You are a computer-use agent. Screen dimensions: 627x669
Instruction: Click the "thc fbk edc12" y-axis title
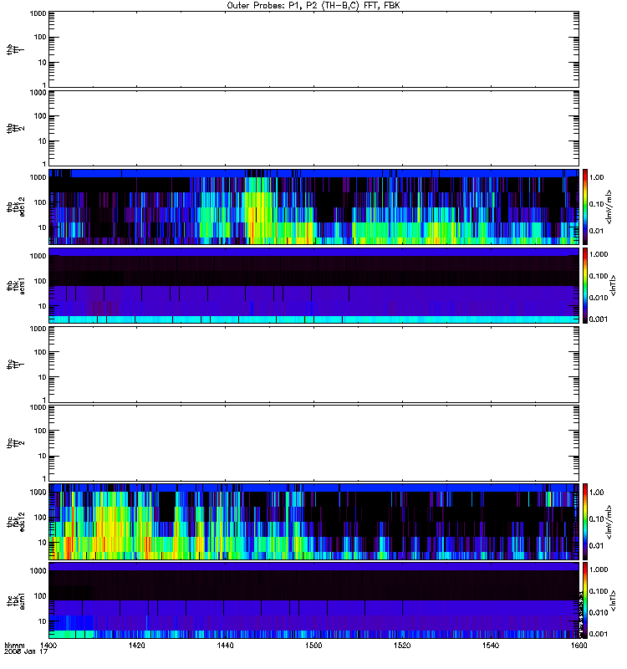point(16,522)
